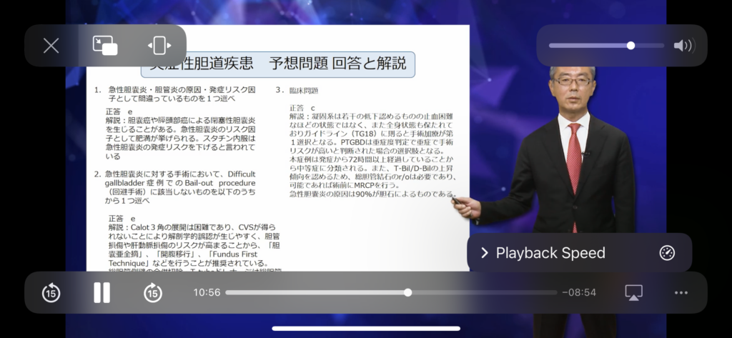The width and height of the screenshot is (732, 338).
Task: Open the Playback Speed menu item
Action: point(550,253)
